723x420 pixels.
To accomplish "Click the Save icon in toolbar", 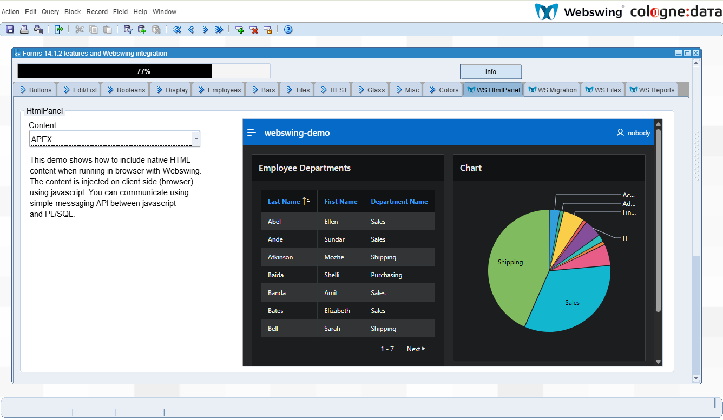I will point(10,30).
